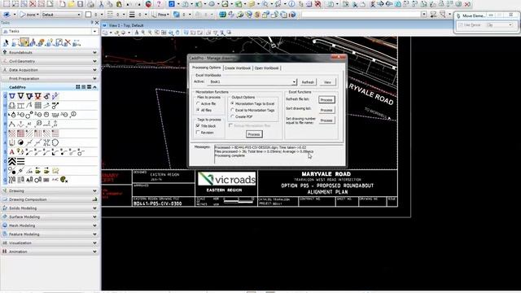The height and width of the screenshot is (293, 521).
Task: Select the Element Selection arrow in Tasks
Action: pos(6,42)
